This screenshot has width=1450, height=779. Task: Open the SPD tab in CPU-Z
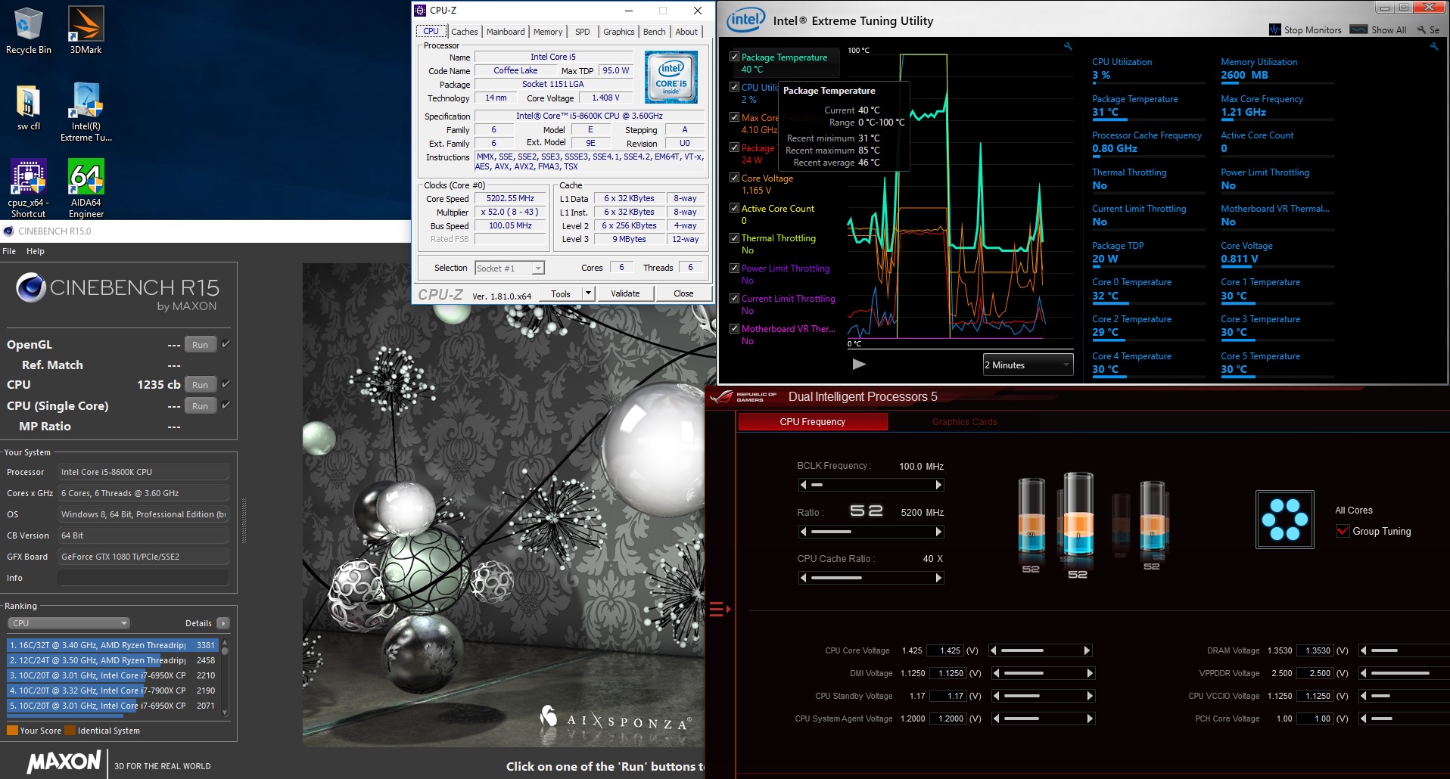click(582, 32)
